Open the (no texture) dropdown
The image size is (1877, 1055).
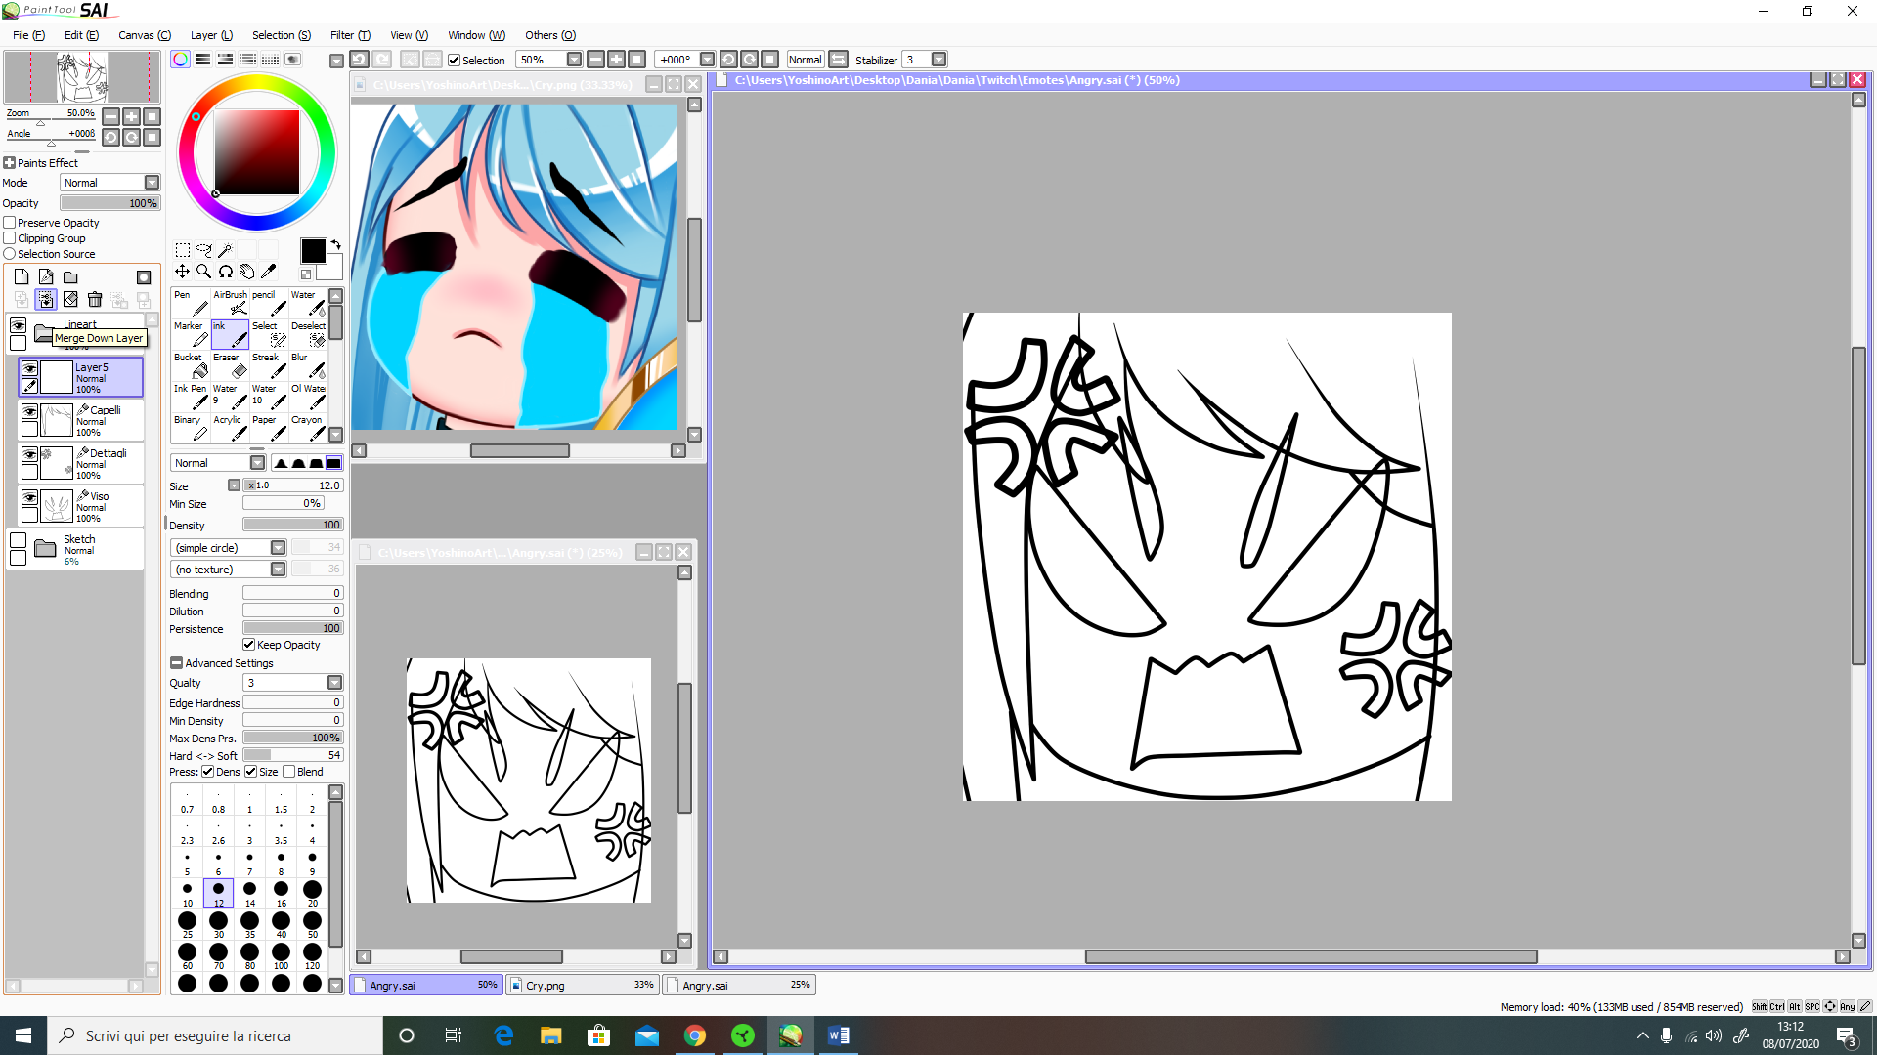(x=229, y=570)
